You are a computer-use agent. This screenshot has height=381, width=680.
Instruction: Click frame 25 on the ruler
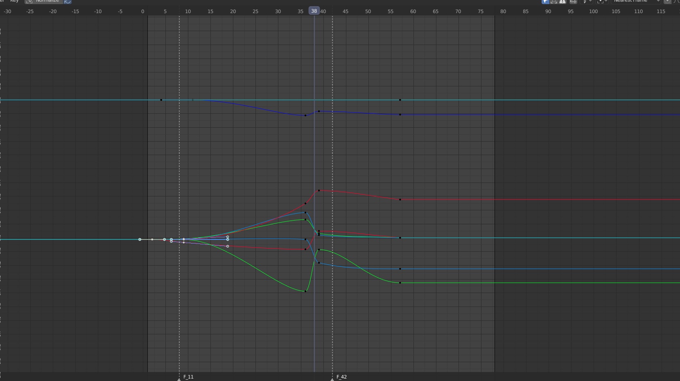pos(255,11)
